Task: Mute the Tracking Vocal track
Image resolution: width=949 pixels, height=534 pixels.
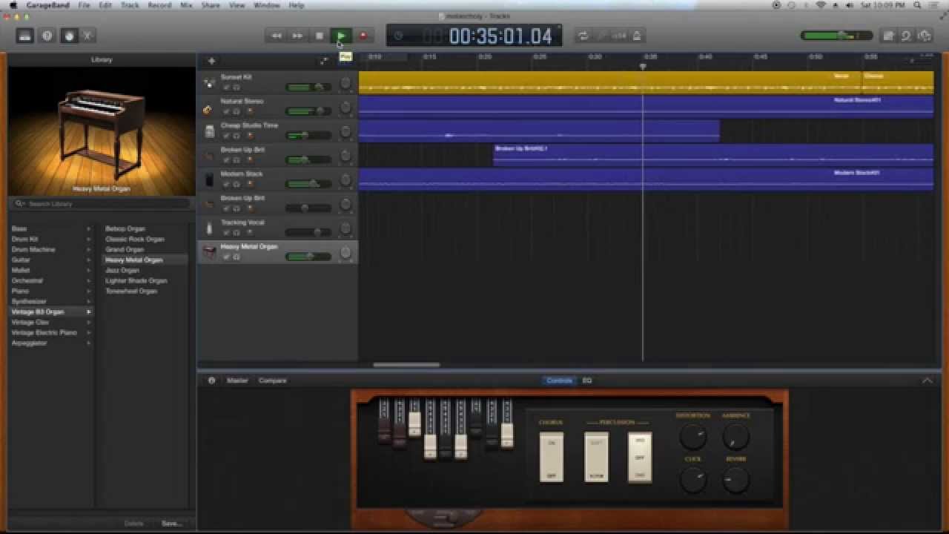Action: pyautogui.click(x=226, y=232)
